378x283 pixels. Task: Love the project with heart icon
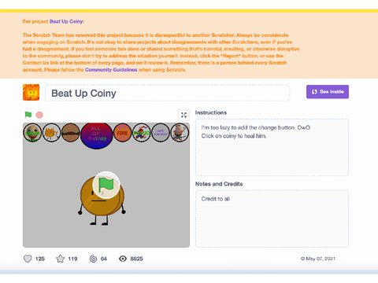pos(28,259)
